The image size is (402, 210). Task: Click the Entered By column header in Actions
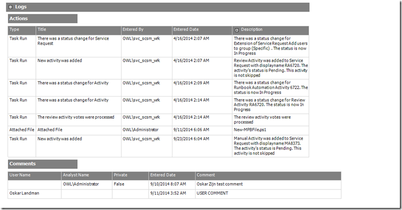point(147,30)
